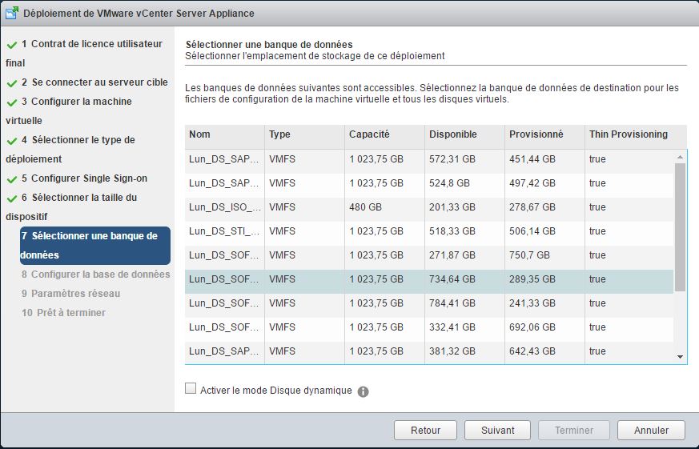Go to step 4 Sélectionner le type de déploiement
Screen dimensions: 699x449
(70, 149)
